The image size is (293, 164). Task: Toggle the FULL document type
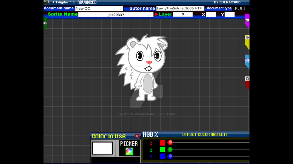pyautogui.click(x=240, y=9)
